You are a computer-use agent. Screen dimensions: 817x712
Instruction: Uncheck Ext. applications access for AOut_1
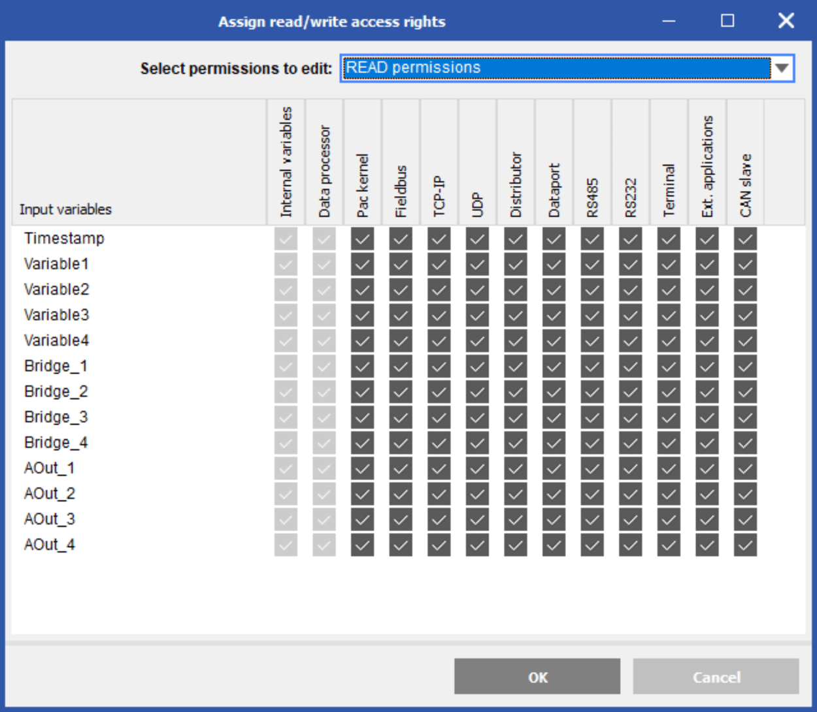pyautogui.click(x=707, y=468)
